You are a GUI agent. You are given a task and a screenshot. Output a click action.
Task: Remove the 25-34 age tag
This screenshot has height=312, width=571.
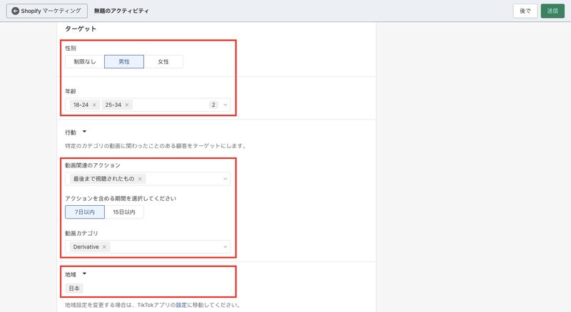(x=127, y=105)
